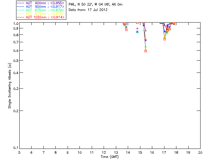Screen dimensions: 206x165
Task: Click the purple plus marker near 0.9 at 14.8
Action: tap(137, 28)
